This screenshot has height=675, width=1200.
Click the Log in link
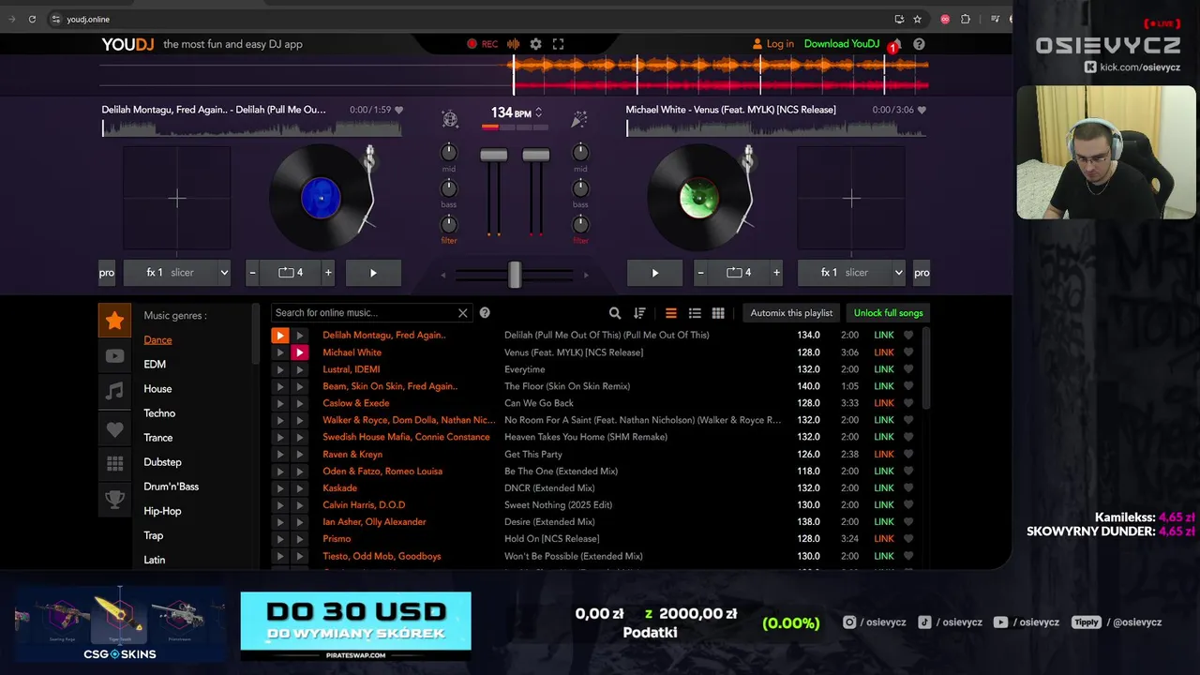point(772,44)
